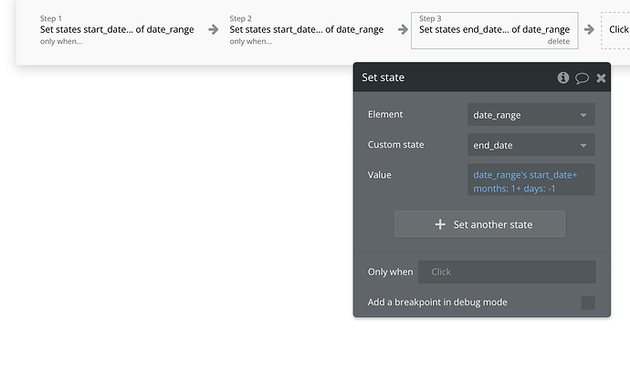Click the arrow between Step 1 and Step 2
Screen dimensions: 630x390
point(214,29)
